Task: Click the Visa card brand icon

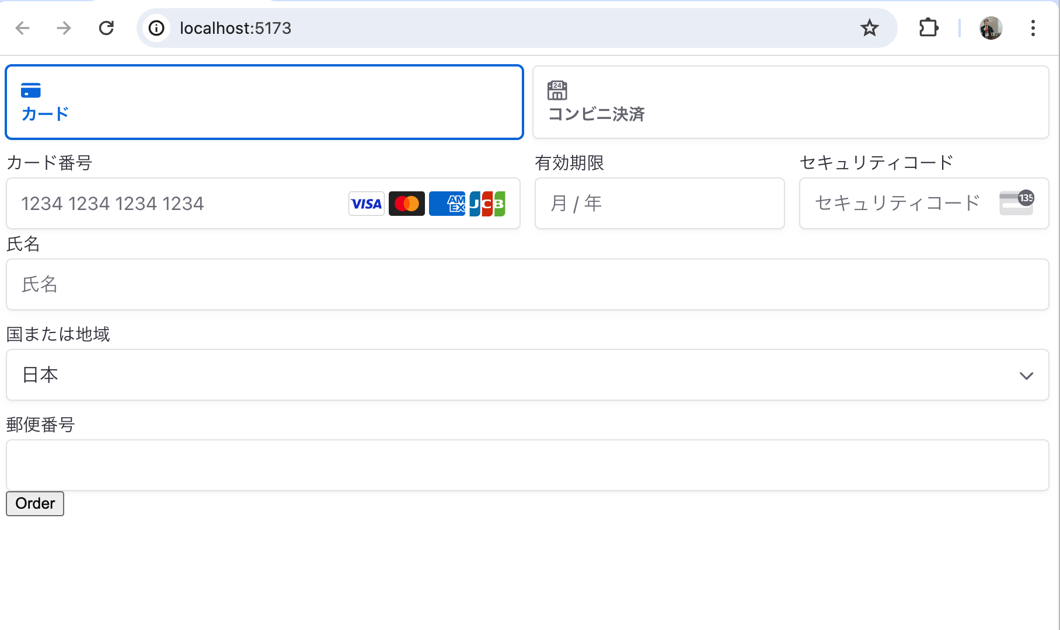Action: pyautogui.click(x=367, y=204)
